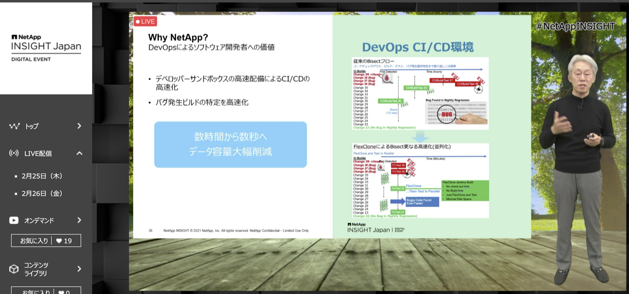The height and width of the screenshot is (294, 629).
Task: Click the トップ wave icon
Action: [14, 126]
